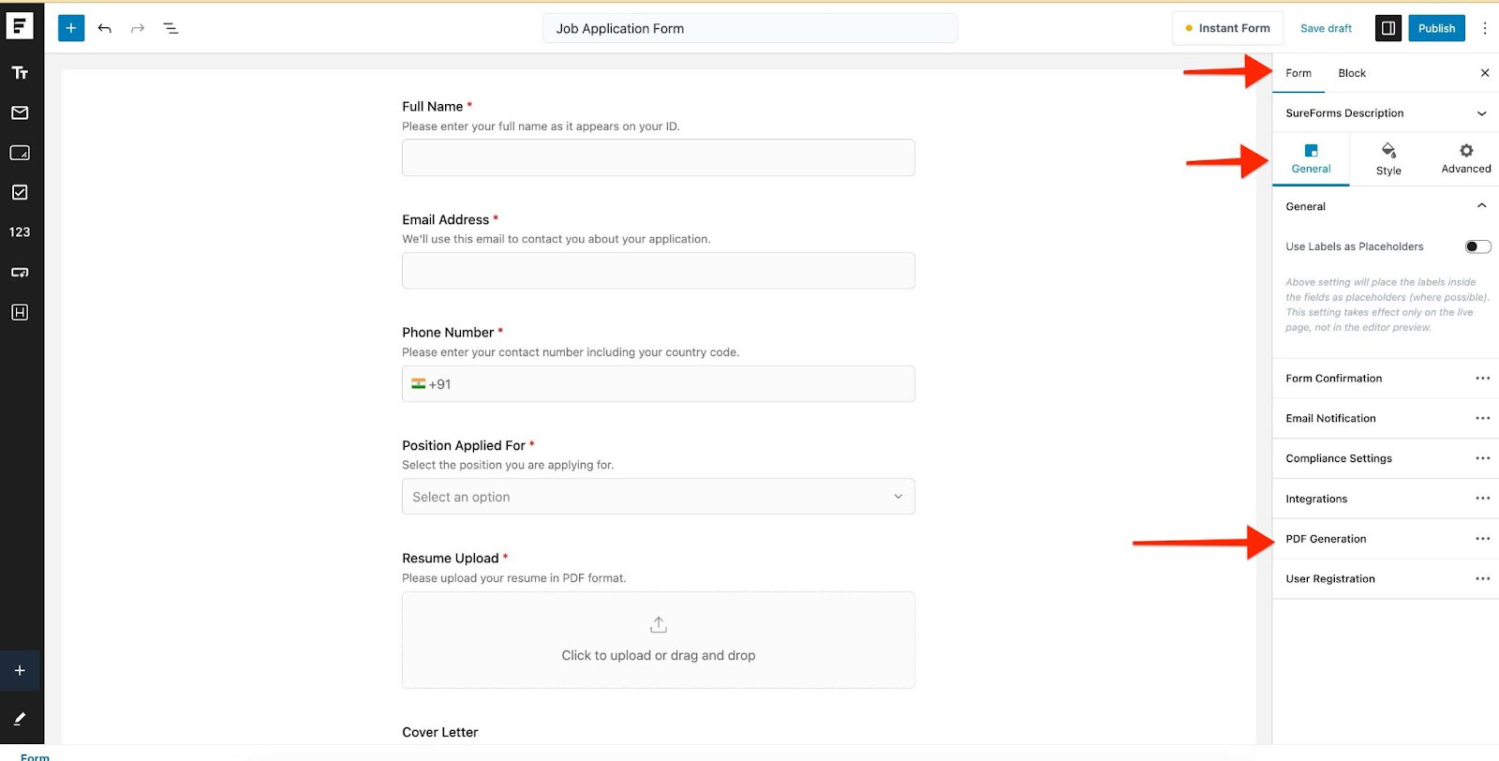The height and width of the screenshot is (761, 1499).
Task: Select the Style settings tab
Action: (x=1388, y=159)
